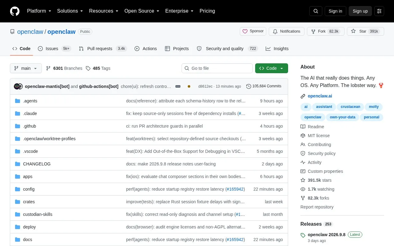The width and height of the screenshot is (394, 246).
Task: Click the Sign in button
Action: (336, 11)
